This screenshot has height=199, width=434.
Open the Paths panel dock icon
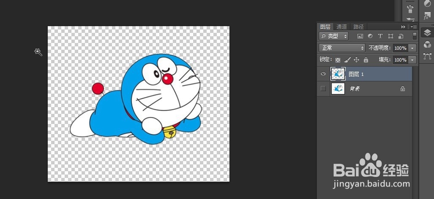click(x=427, y=56)
